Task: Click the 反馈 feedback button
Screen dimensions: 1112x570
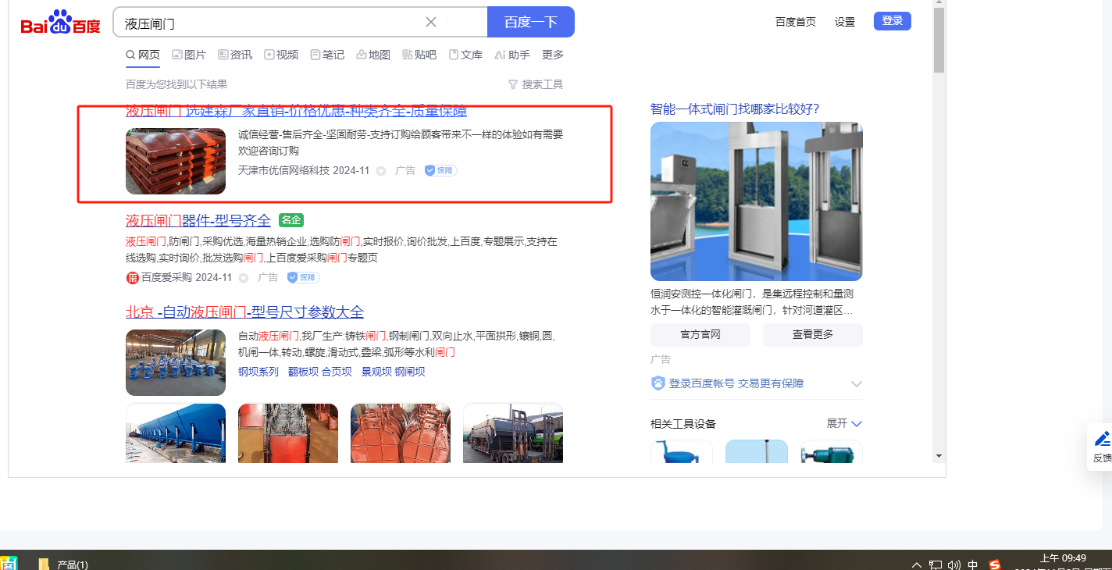Action: [1101, 447]
